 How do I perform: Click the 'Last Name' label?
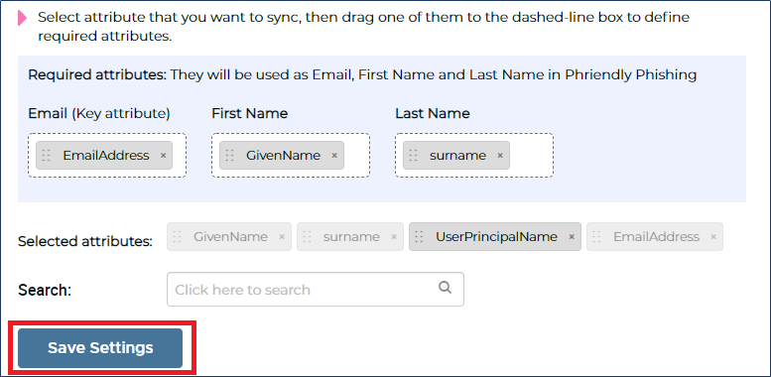433,113
